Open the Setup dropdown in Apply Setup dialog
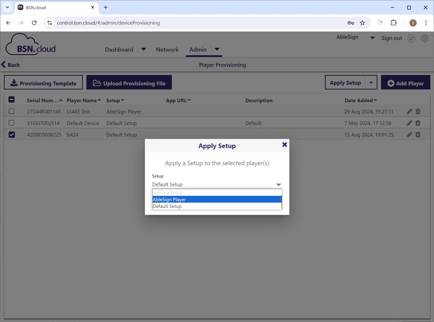Screen dimensions: 434x322 [278, 184]
